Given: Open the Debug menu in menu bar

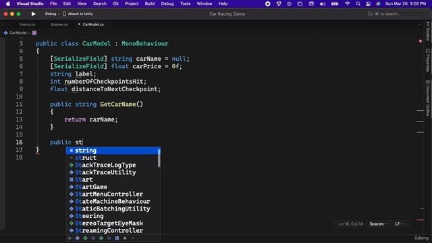Looking at the screenshot, I should tap(167, 3).
